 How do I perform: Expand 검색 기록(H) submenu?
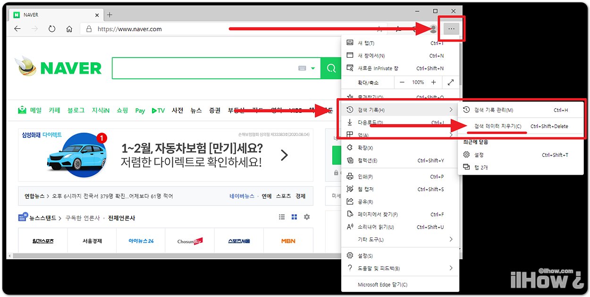click(x=399, y=110)
